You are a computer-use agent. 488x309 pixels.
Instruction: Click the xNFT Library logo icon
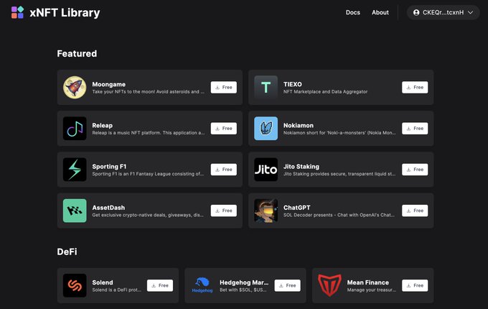(x=17, y=12)
